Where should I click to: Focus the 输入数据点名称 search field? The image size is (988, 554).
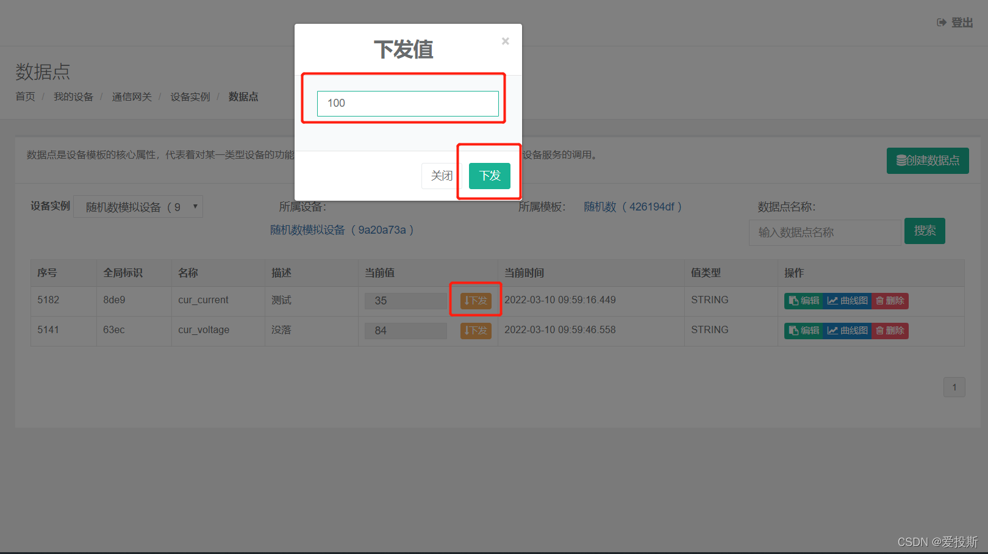(x=825, y=232)
